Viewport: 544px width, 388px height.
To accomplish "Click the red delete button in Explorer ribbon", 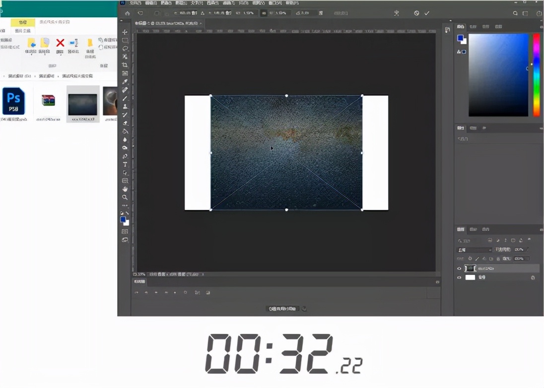I will tap(60, 43).
